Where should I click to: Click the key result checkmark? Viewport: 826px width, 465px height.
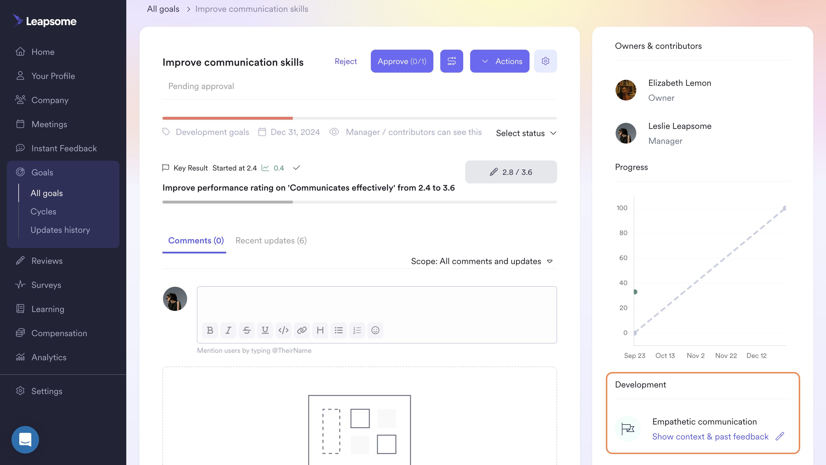(x=296, y=168)
